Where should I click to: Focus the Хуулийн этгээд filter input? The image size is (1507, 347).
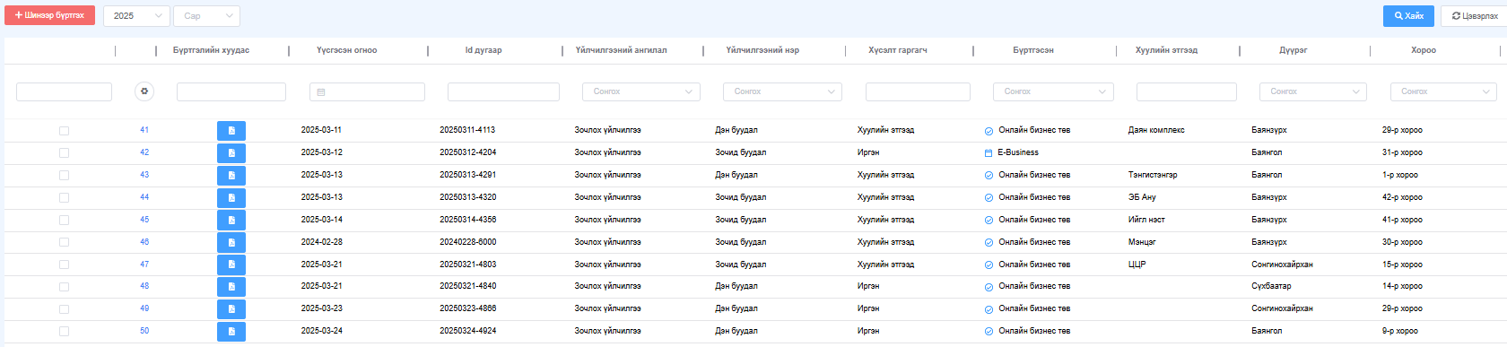[x=1186, y=91]
